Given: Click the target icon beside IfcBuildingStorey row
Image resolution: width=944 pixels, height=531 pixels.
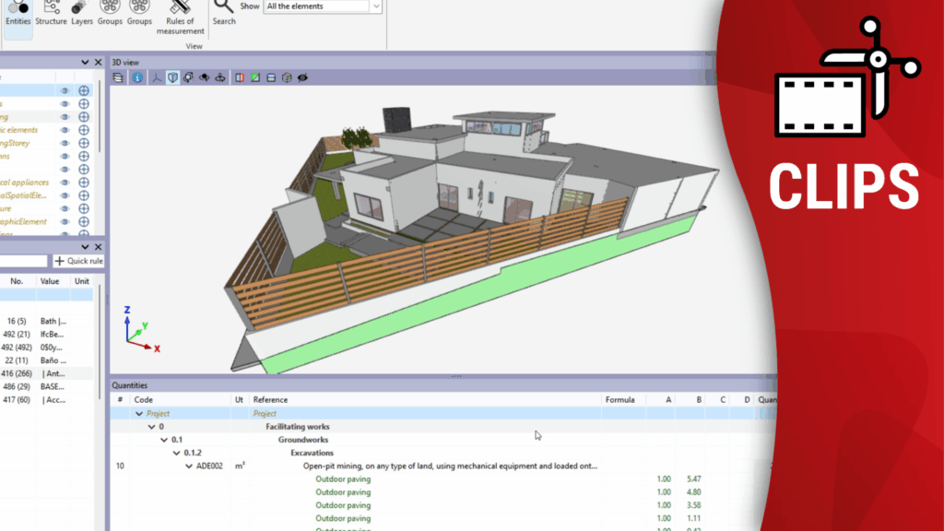Looking at the screenshot, I should click(x=84, y=143).
